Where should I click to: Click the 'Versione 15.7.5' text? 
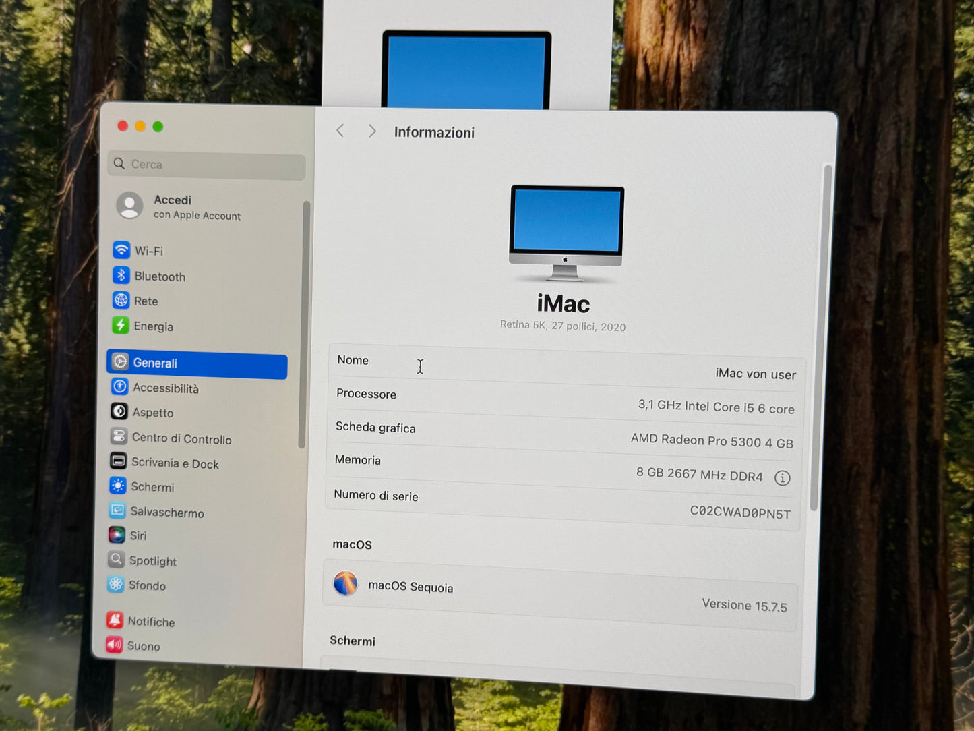[745, 605]
